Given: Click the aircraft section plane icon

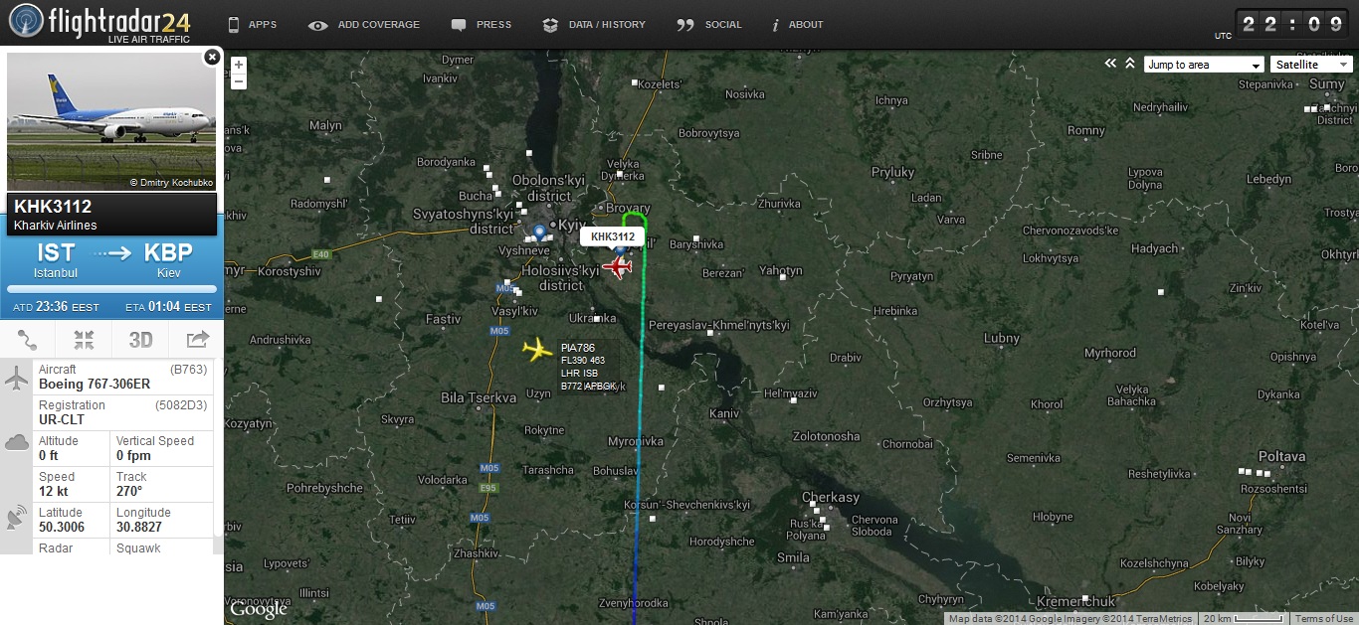Looking at the screenshot, I should click(16, 379).
